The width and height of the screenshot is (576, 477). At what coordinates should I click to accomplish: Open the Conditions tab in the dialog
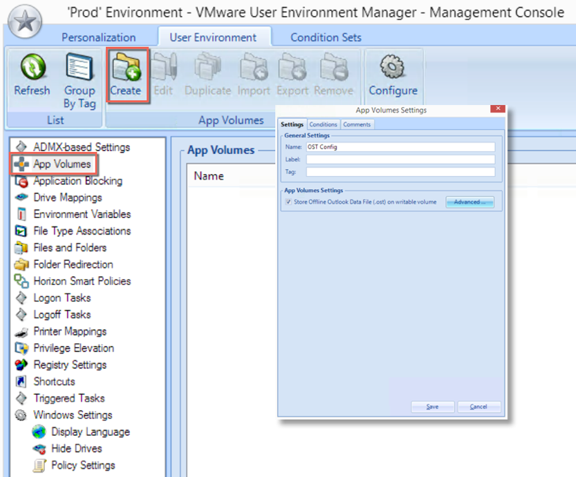323,124
